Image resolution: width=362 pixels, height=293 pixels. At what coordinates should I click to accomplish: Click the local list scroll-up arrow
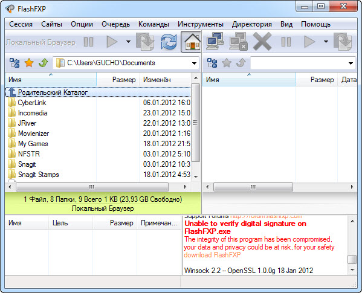(x=196, y=78)
